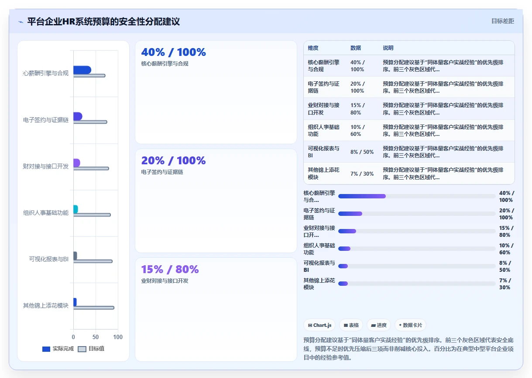The width and height of the screenshot is (532, 378).
Task: Click the 组织人事基础功能 progress bar
Action: click(x=417, y=249)
